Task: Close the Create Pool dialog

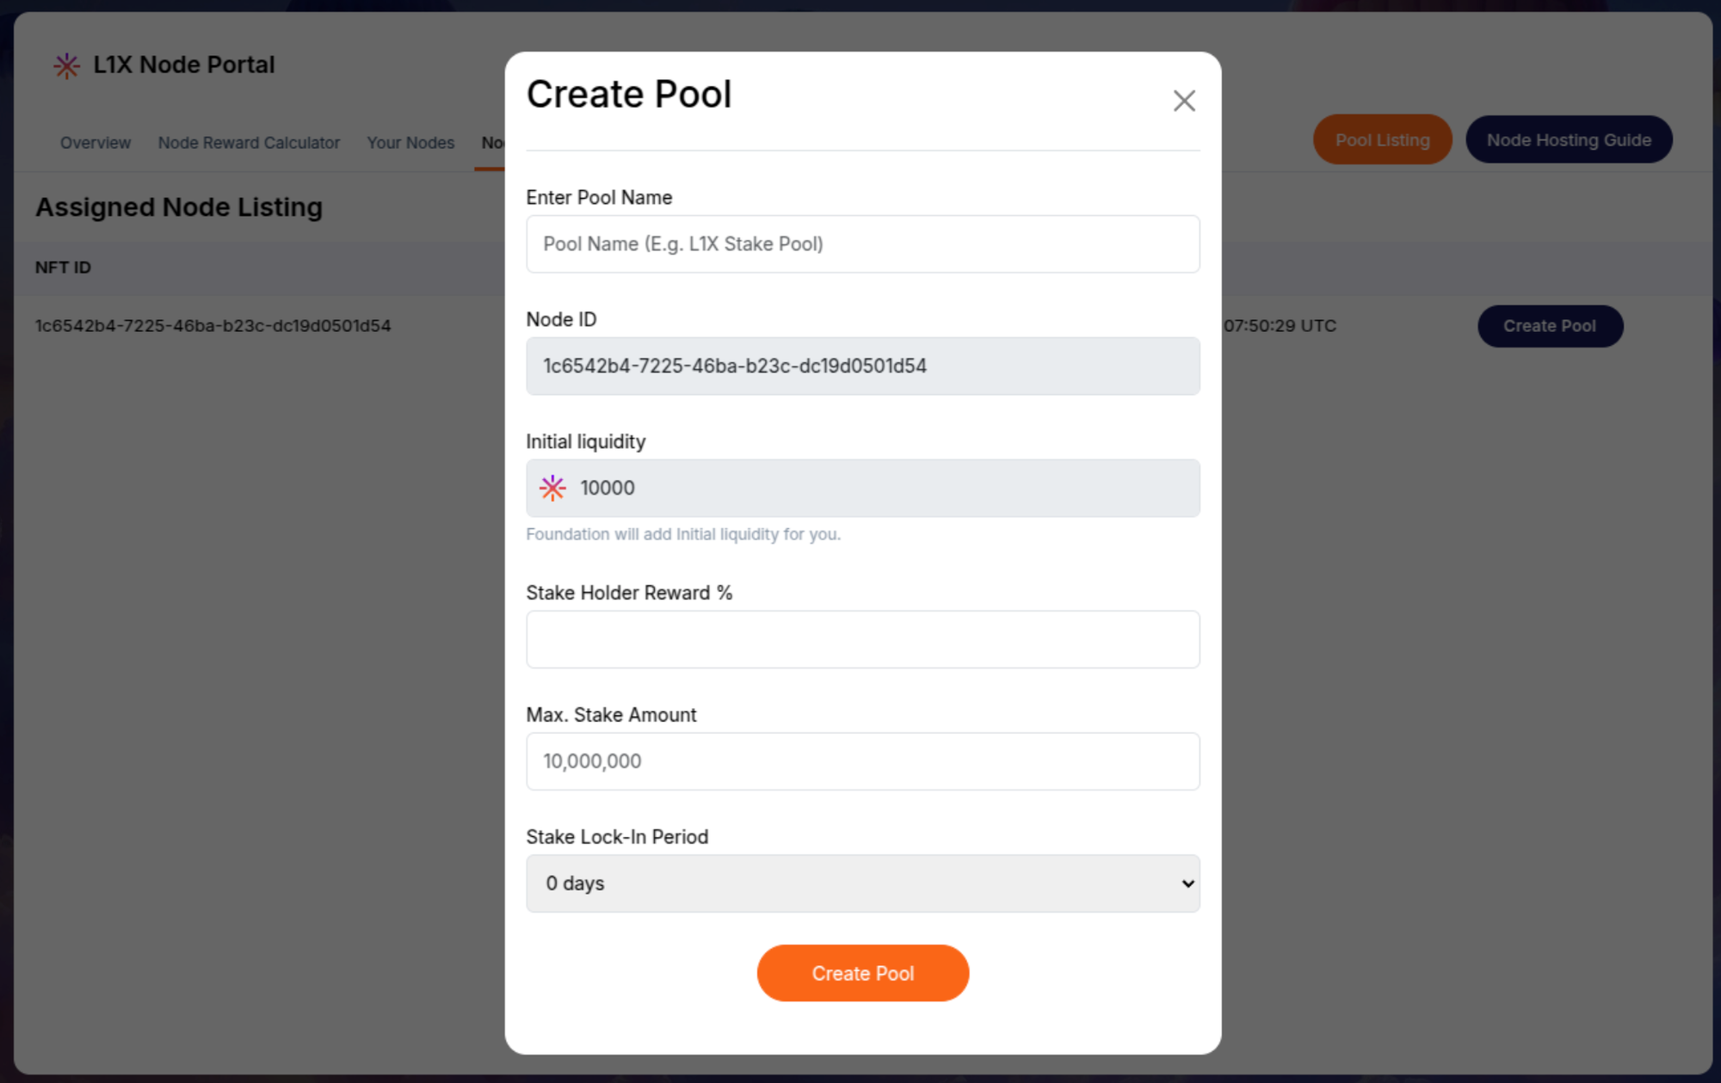Action: pos(1184,101)
